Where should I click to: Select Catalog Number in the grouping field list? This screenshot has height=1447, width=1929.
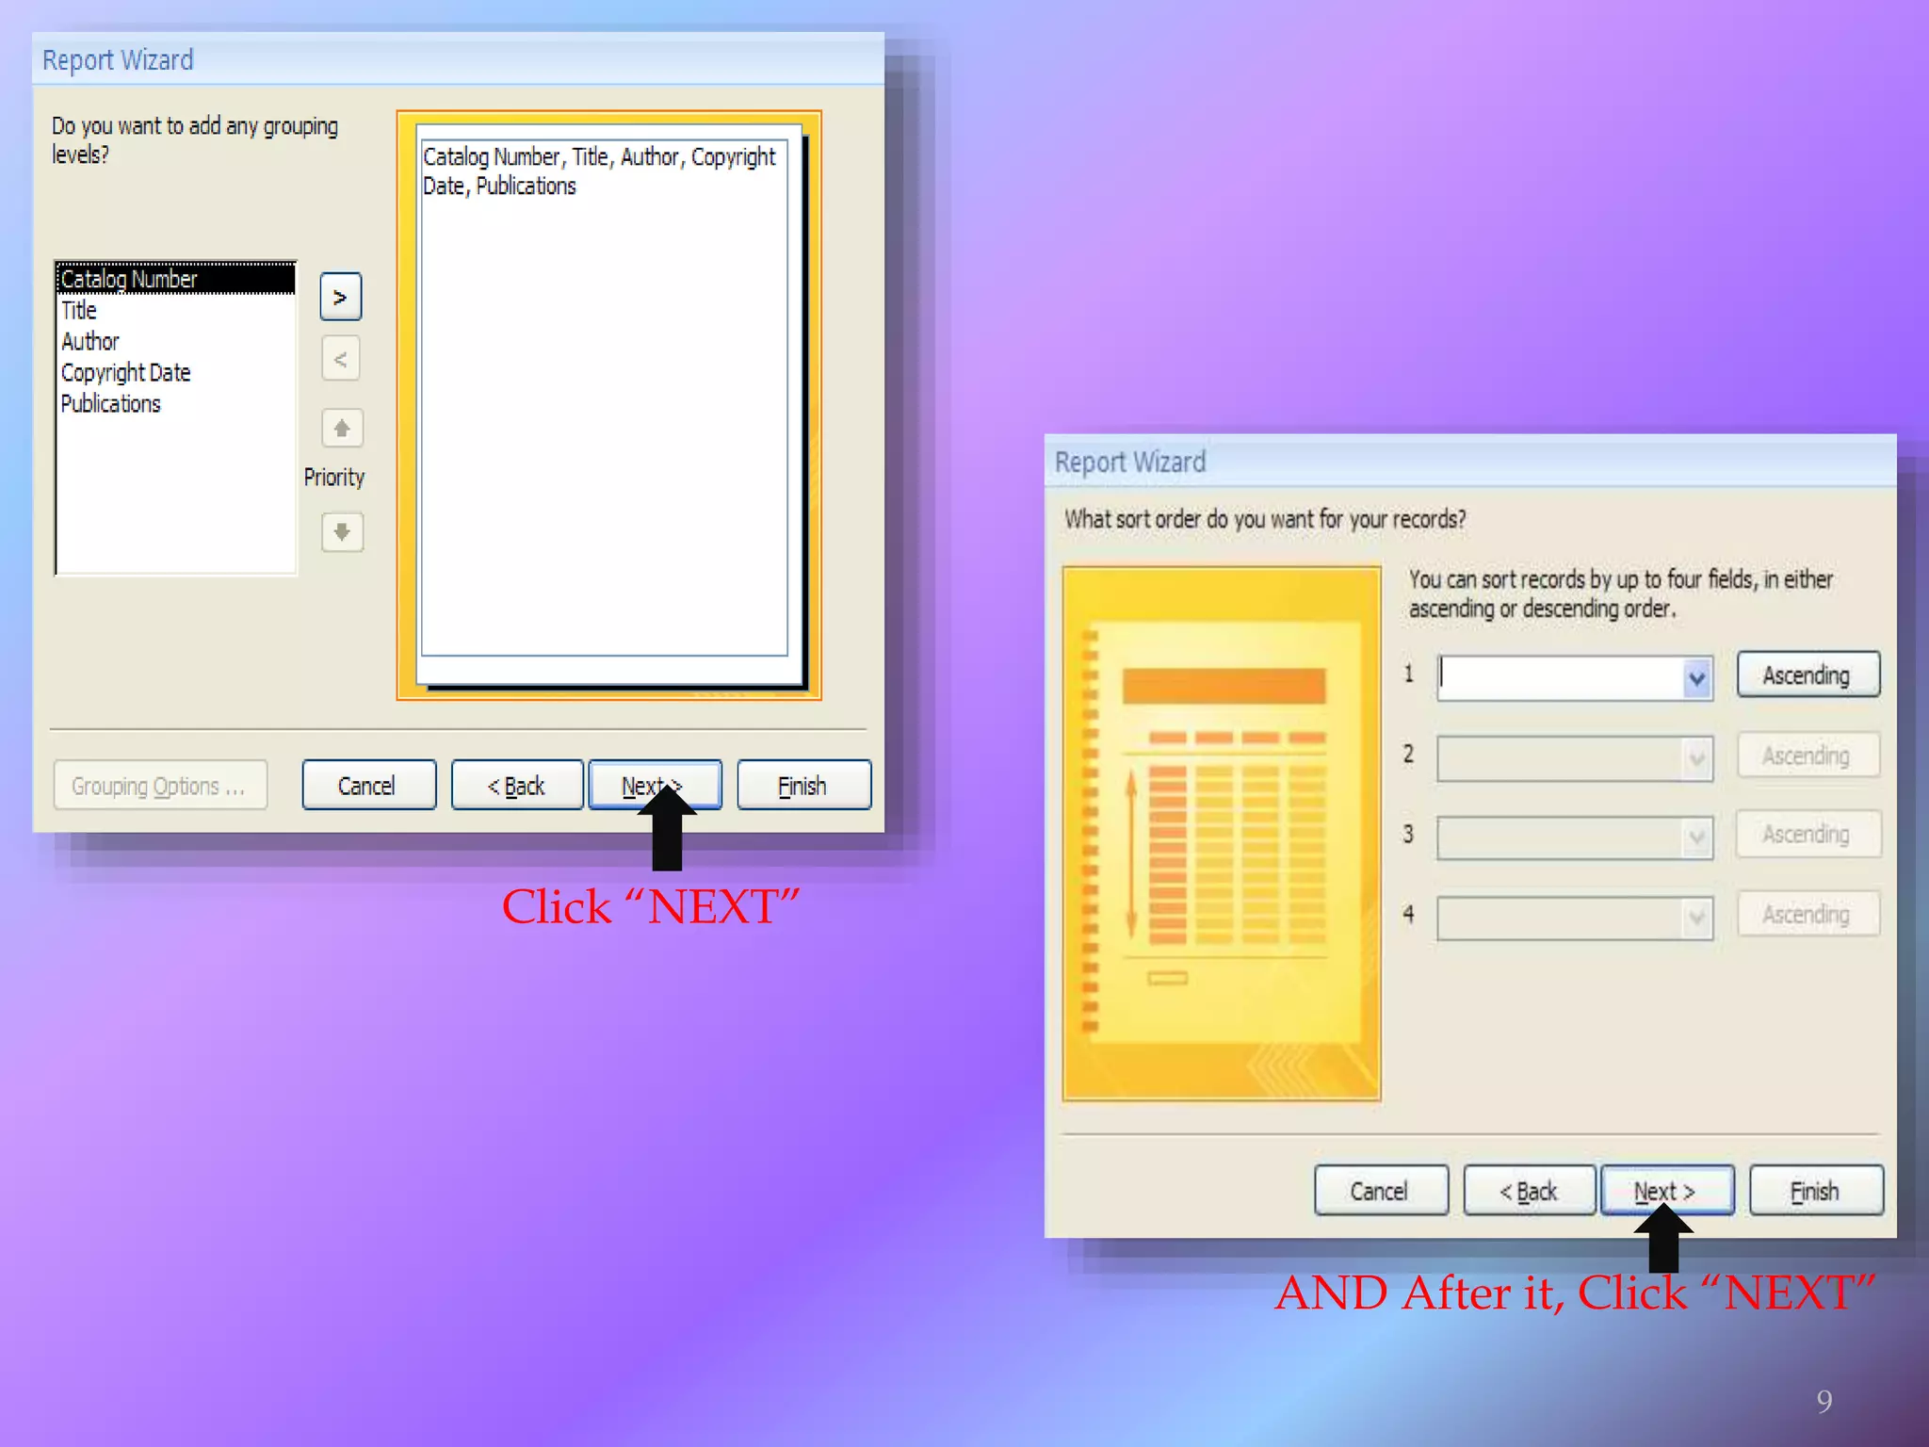(175, 279)
